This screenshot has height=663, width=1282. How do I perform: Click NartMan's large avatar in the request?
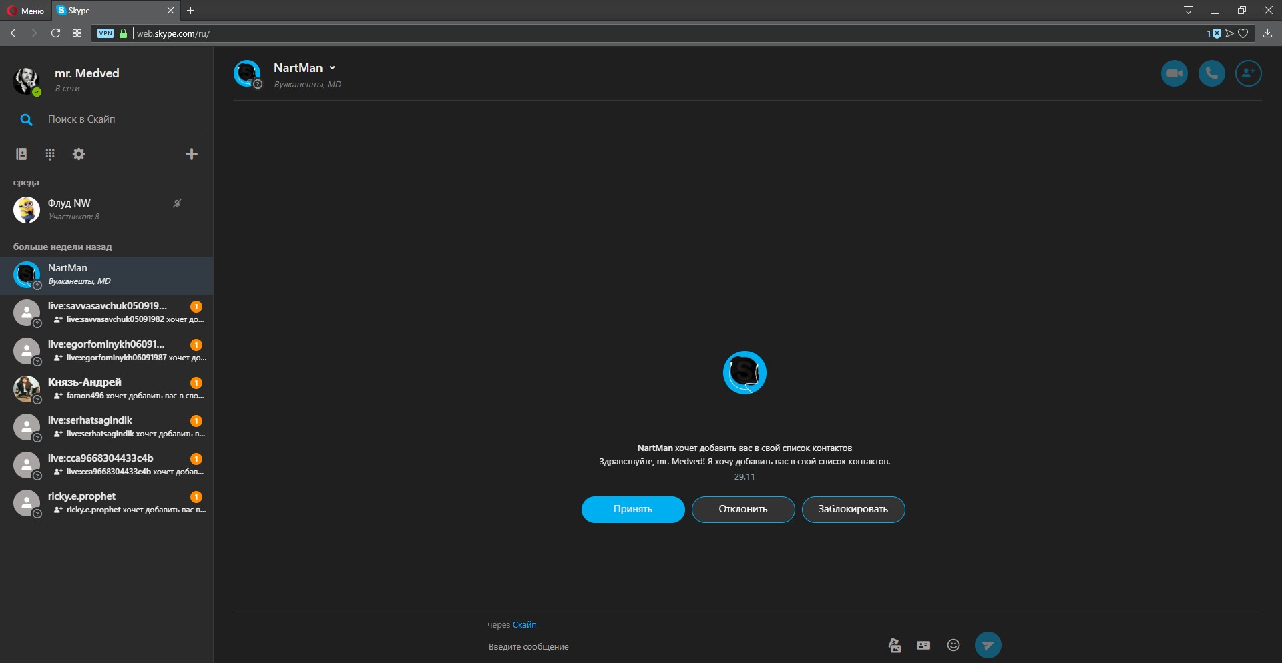(744, 372)
